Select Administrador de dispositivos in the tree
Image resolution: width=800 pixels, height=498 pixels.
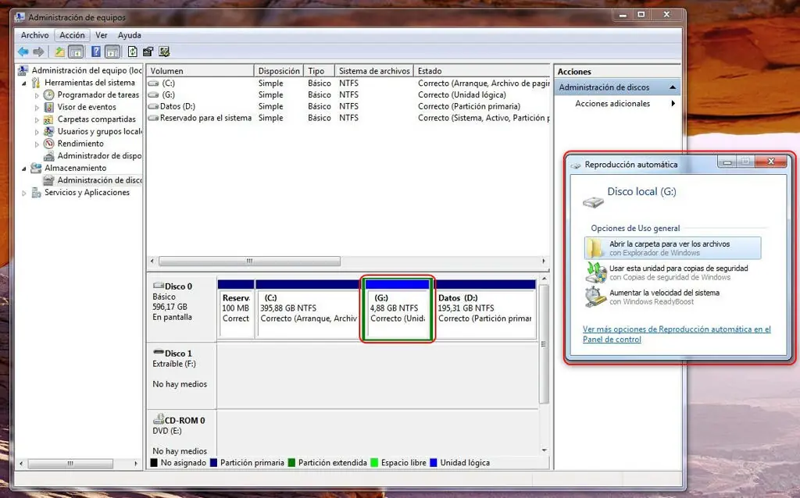click(98, 155)
